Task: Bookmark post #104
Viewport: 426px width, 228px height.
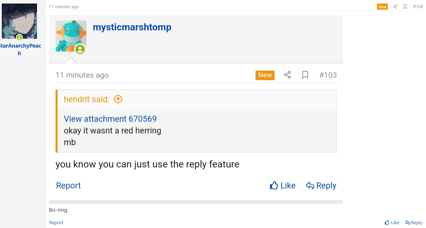Action: click(405, 7)
